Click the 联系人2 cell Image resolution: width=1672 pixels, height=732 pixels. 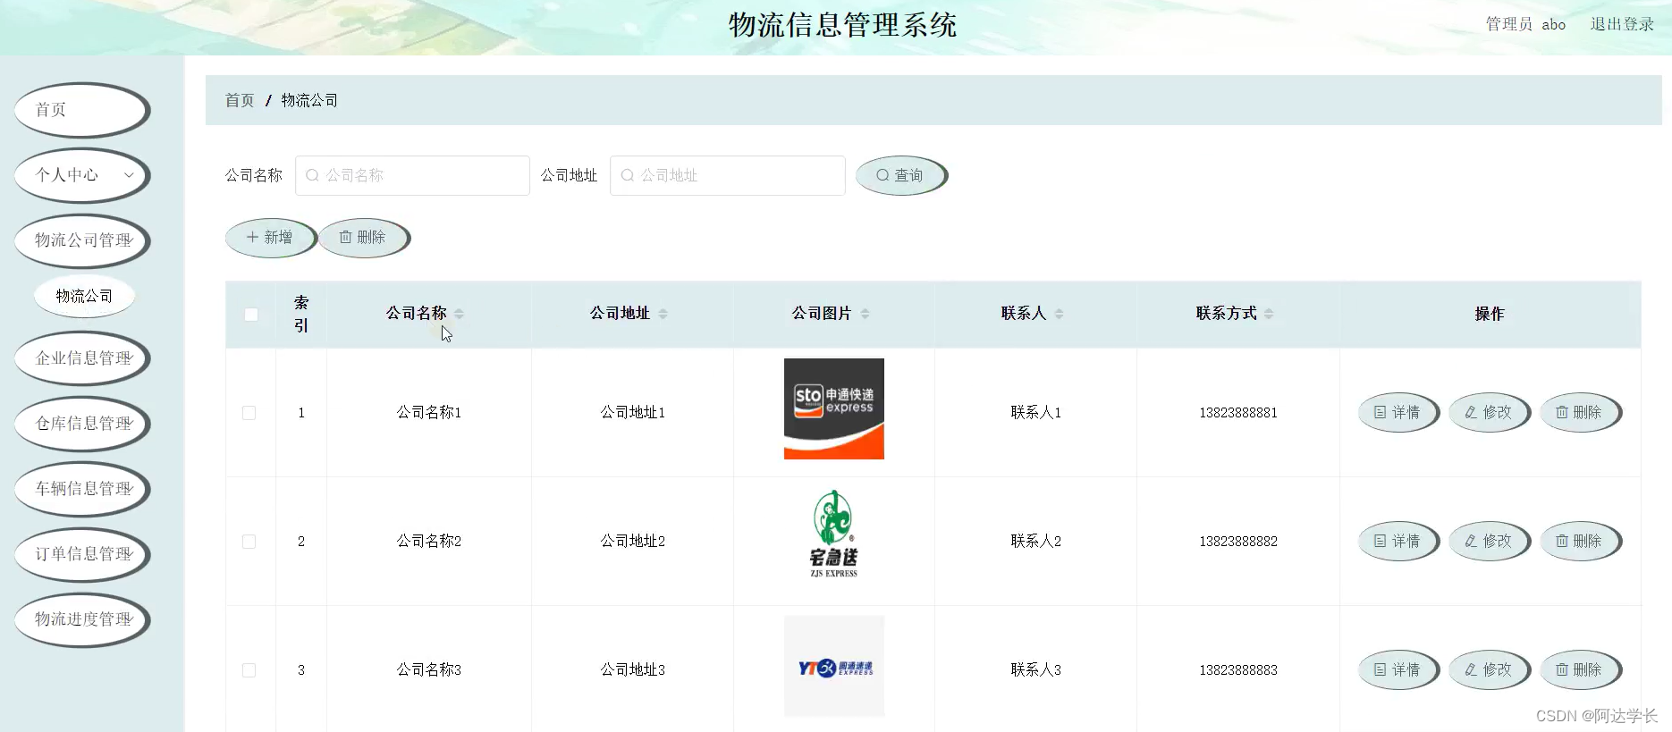[x=1036, y=542]
